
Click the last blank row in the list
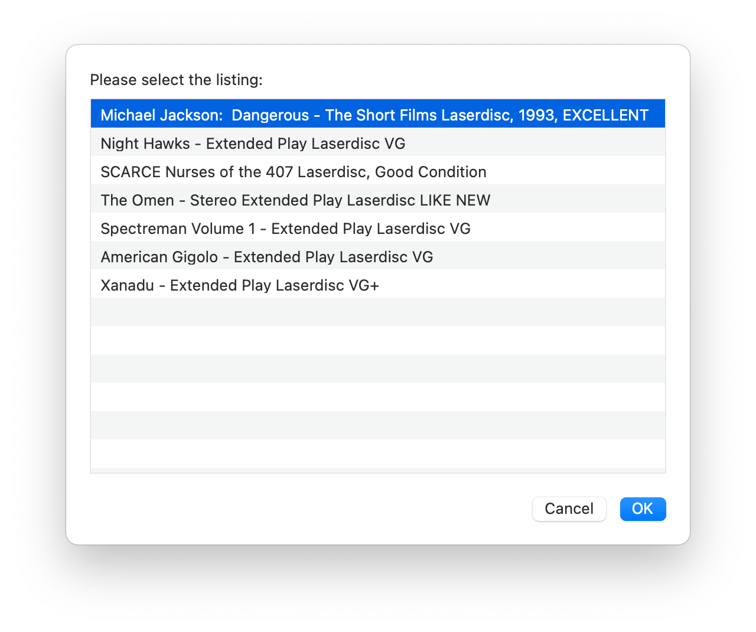pos(378,454)
